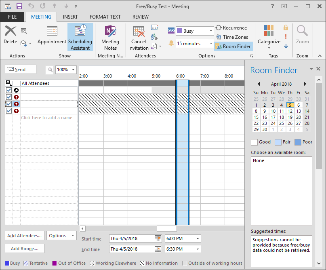Screen dimensions: 326x270
Task: Uncheck the last attendee in the list
Action: (10, 111)
